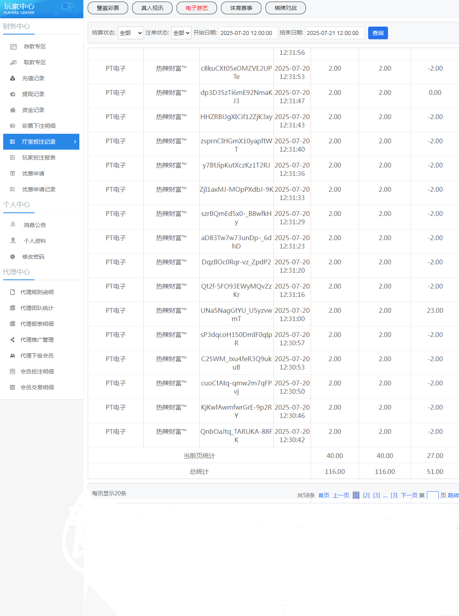
Task: Open 玩家投注报表 in sidebar
Action: pyautogui.click(x=38, y=158)
